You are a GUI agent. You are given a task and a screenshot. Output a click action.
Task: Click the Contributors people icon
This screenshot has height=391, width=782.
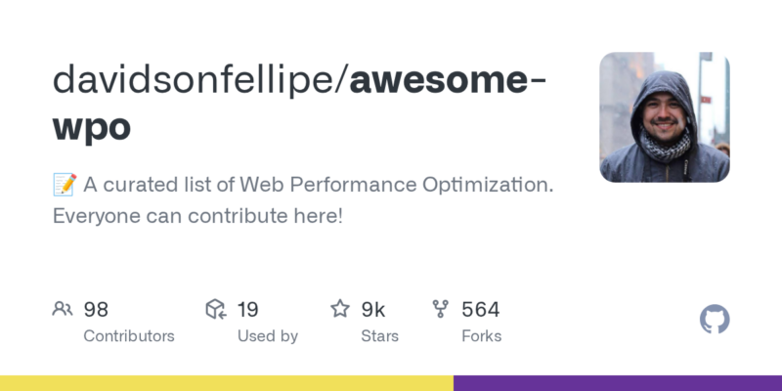point(63,310)
